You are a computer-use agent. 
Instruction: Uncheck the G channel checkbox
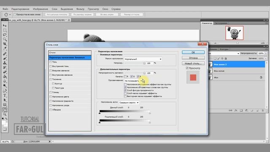[132, 76]
